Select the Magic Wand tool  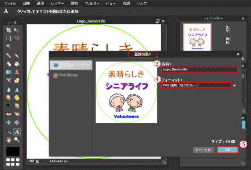pyautogui.click(x=9, y=46)
